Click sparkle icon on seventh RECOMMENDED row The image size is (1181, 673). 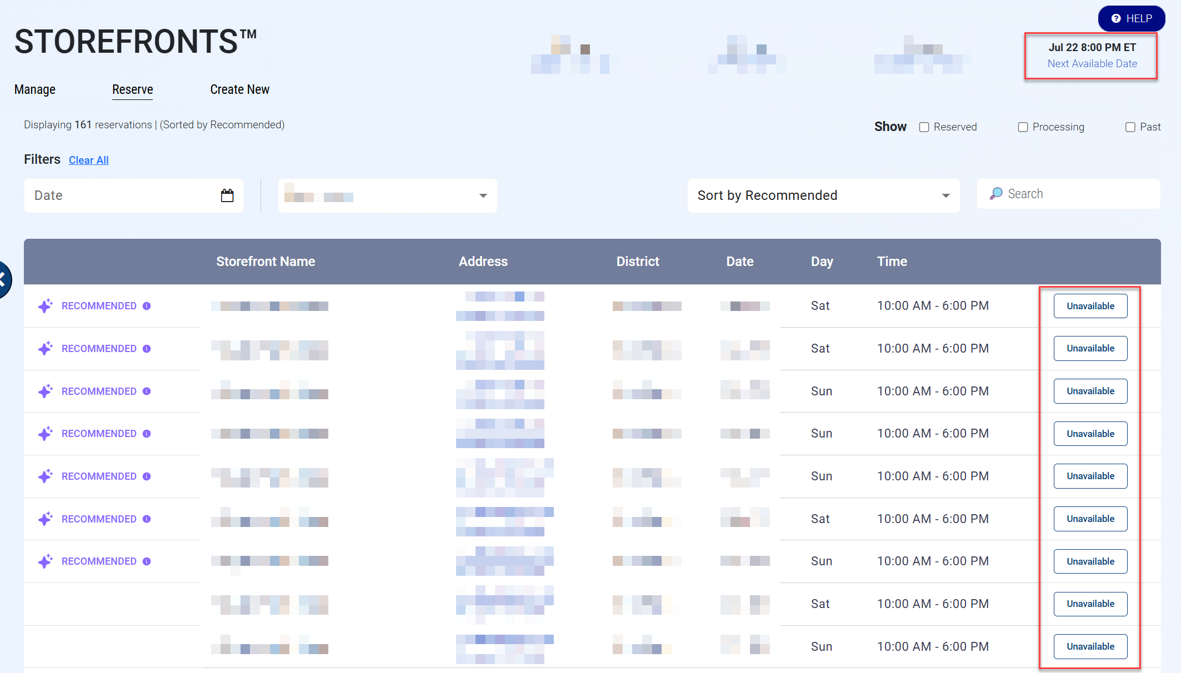pos(46,561)
